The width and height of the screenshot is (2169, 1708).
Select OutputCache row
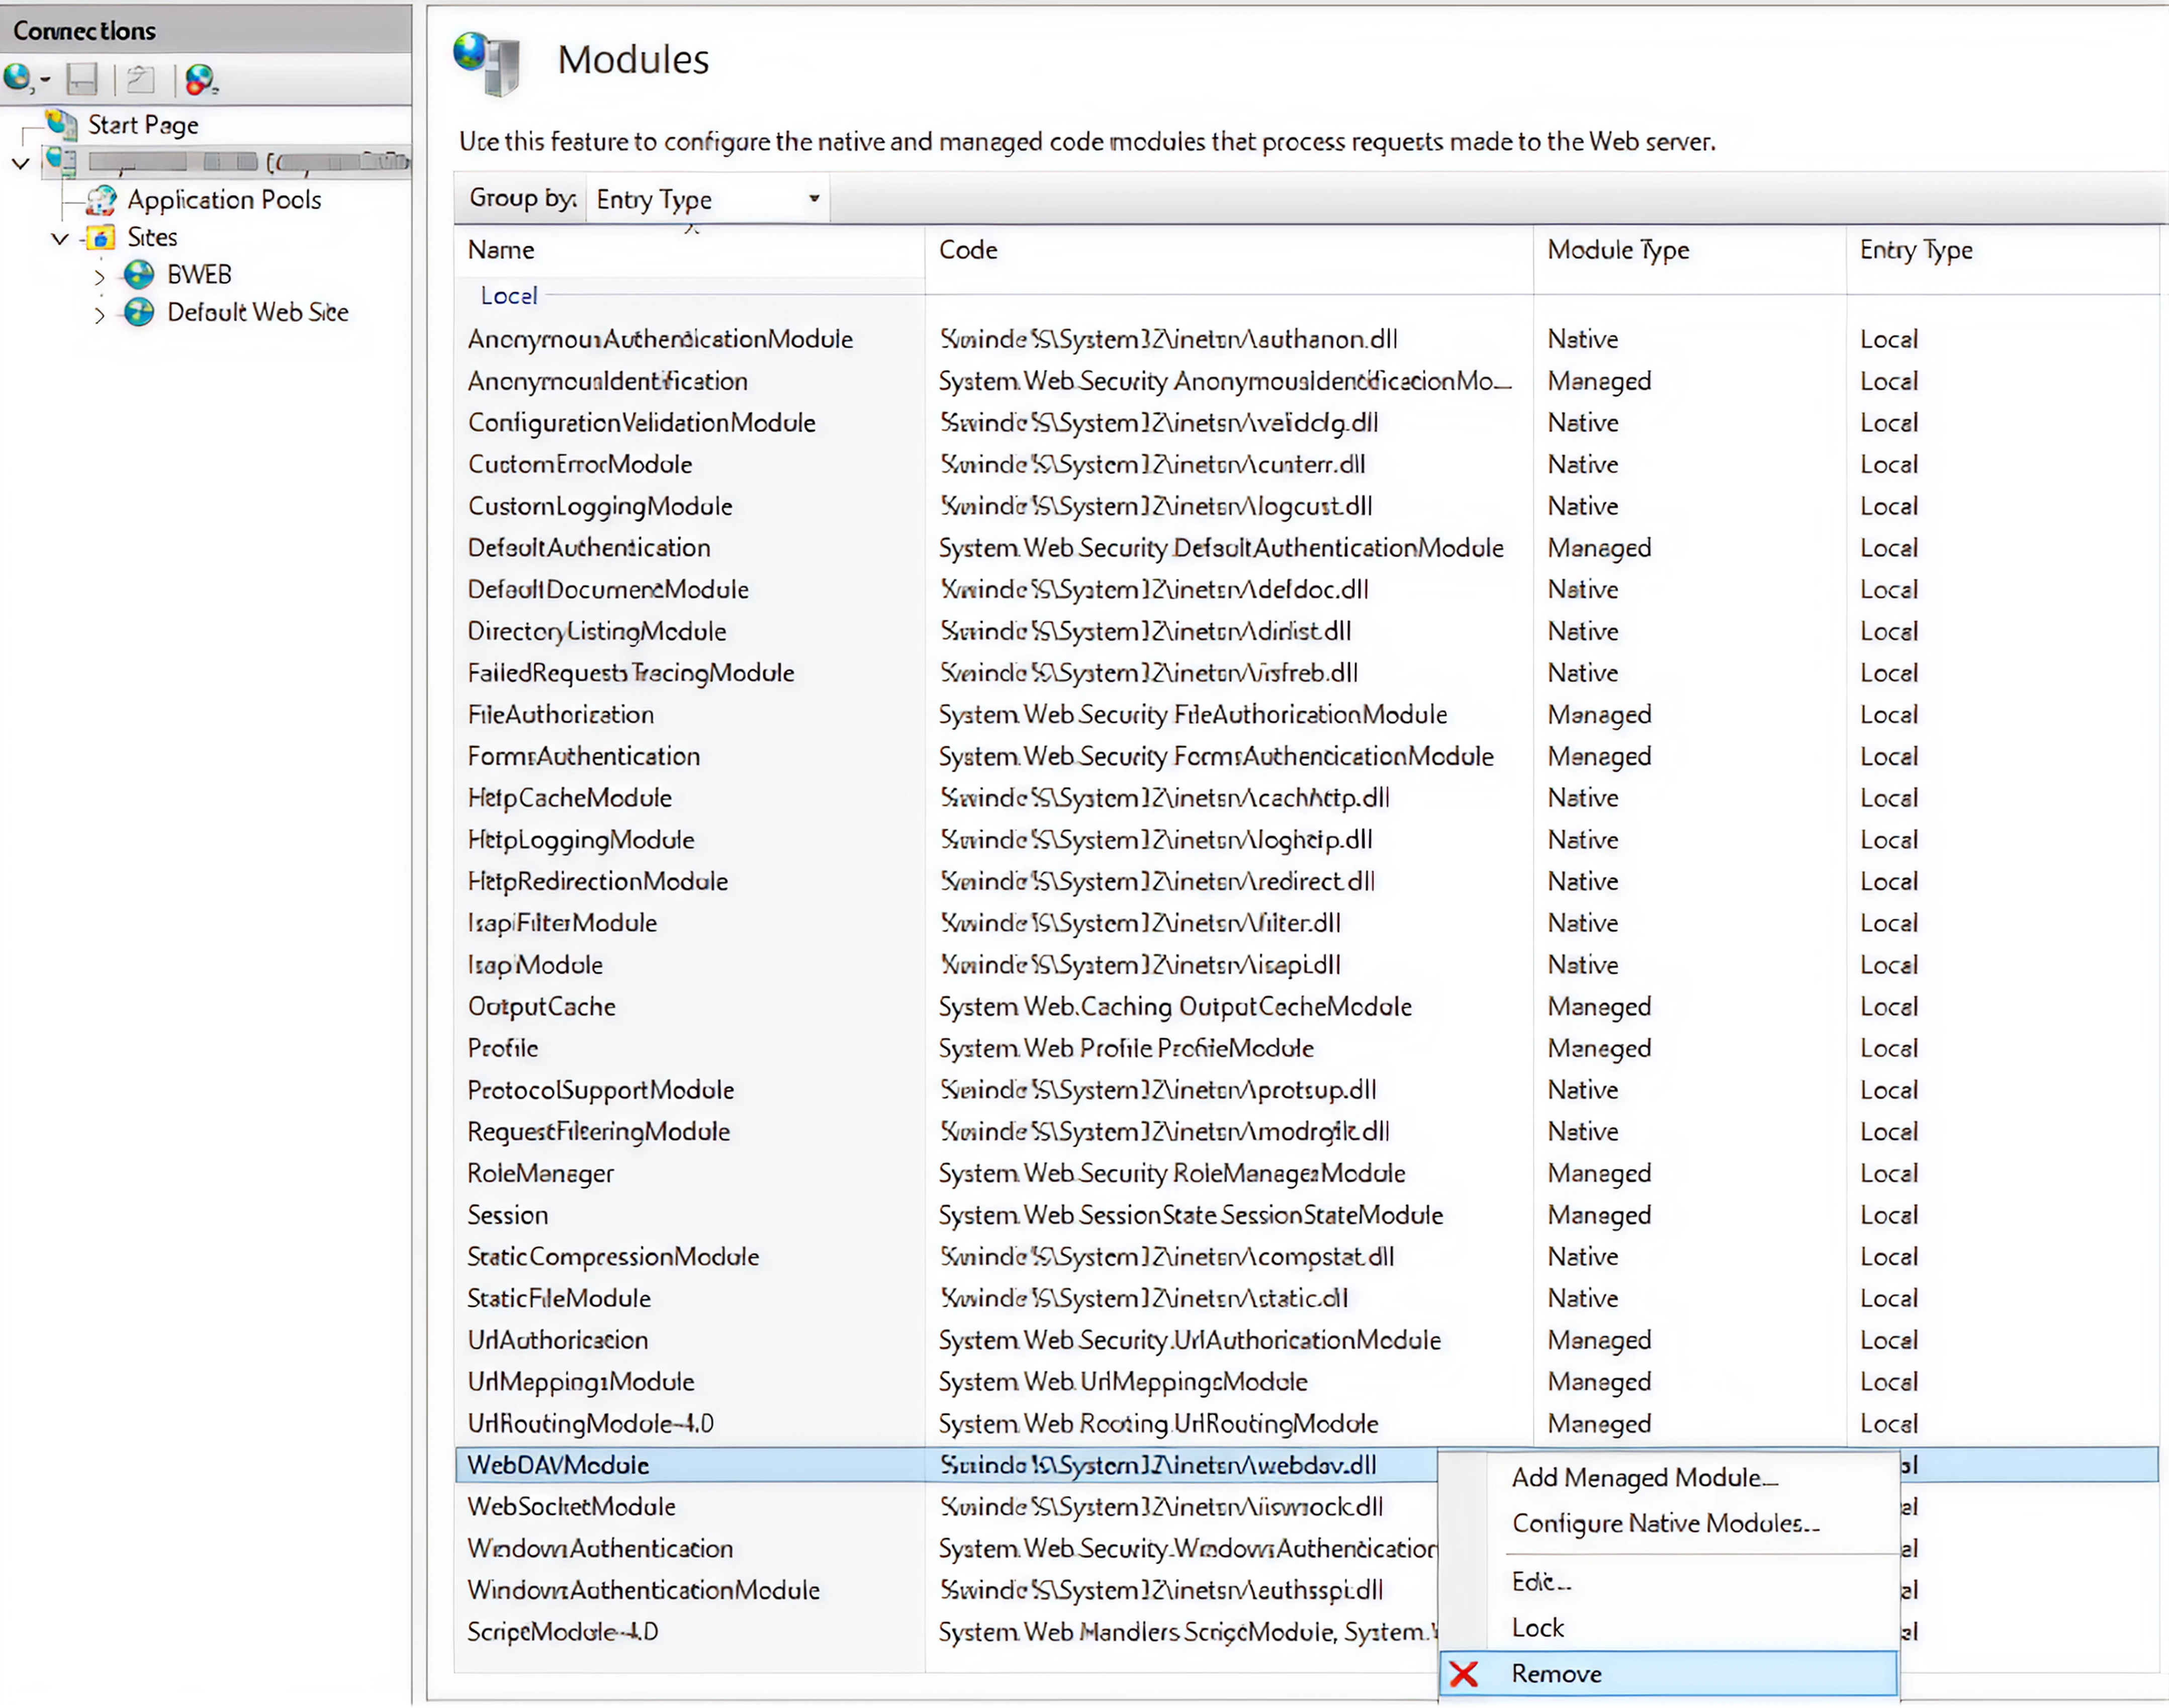(1306, 1007)
